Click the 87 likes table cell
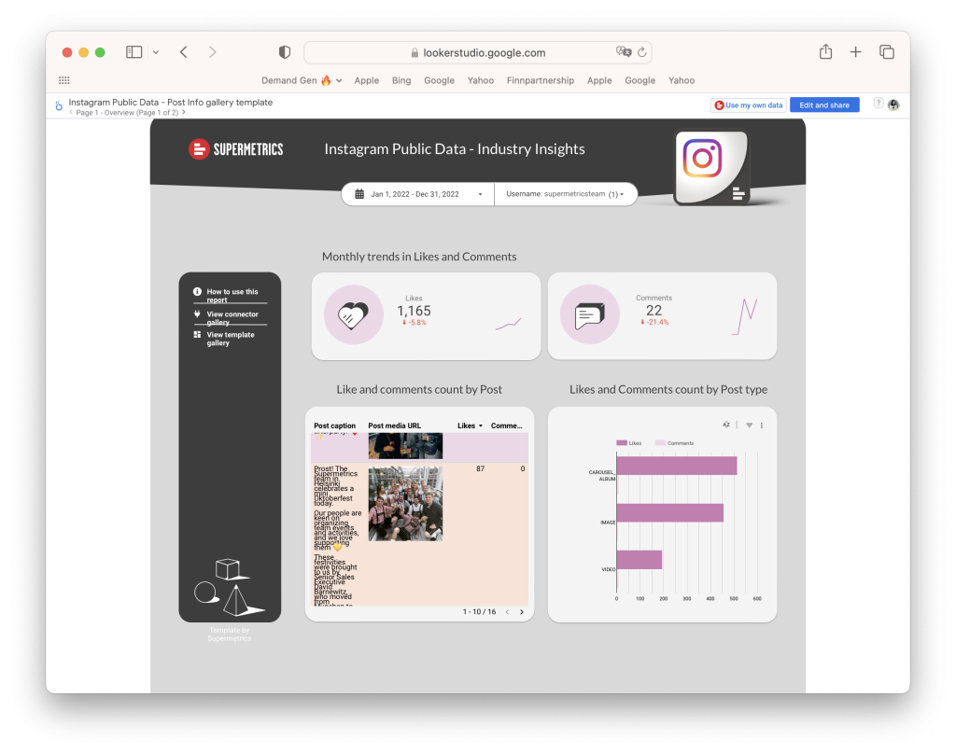 pyautogui.click(x=481, y=468)
